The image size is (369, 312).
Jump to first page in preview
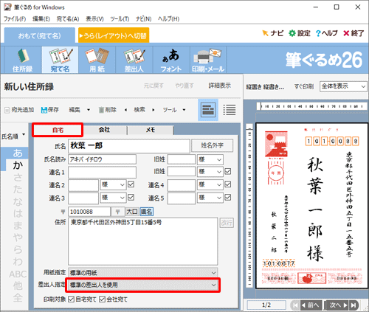[295, 305]
